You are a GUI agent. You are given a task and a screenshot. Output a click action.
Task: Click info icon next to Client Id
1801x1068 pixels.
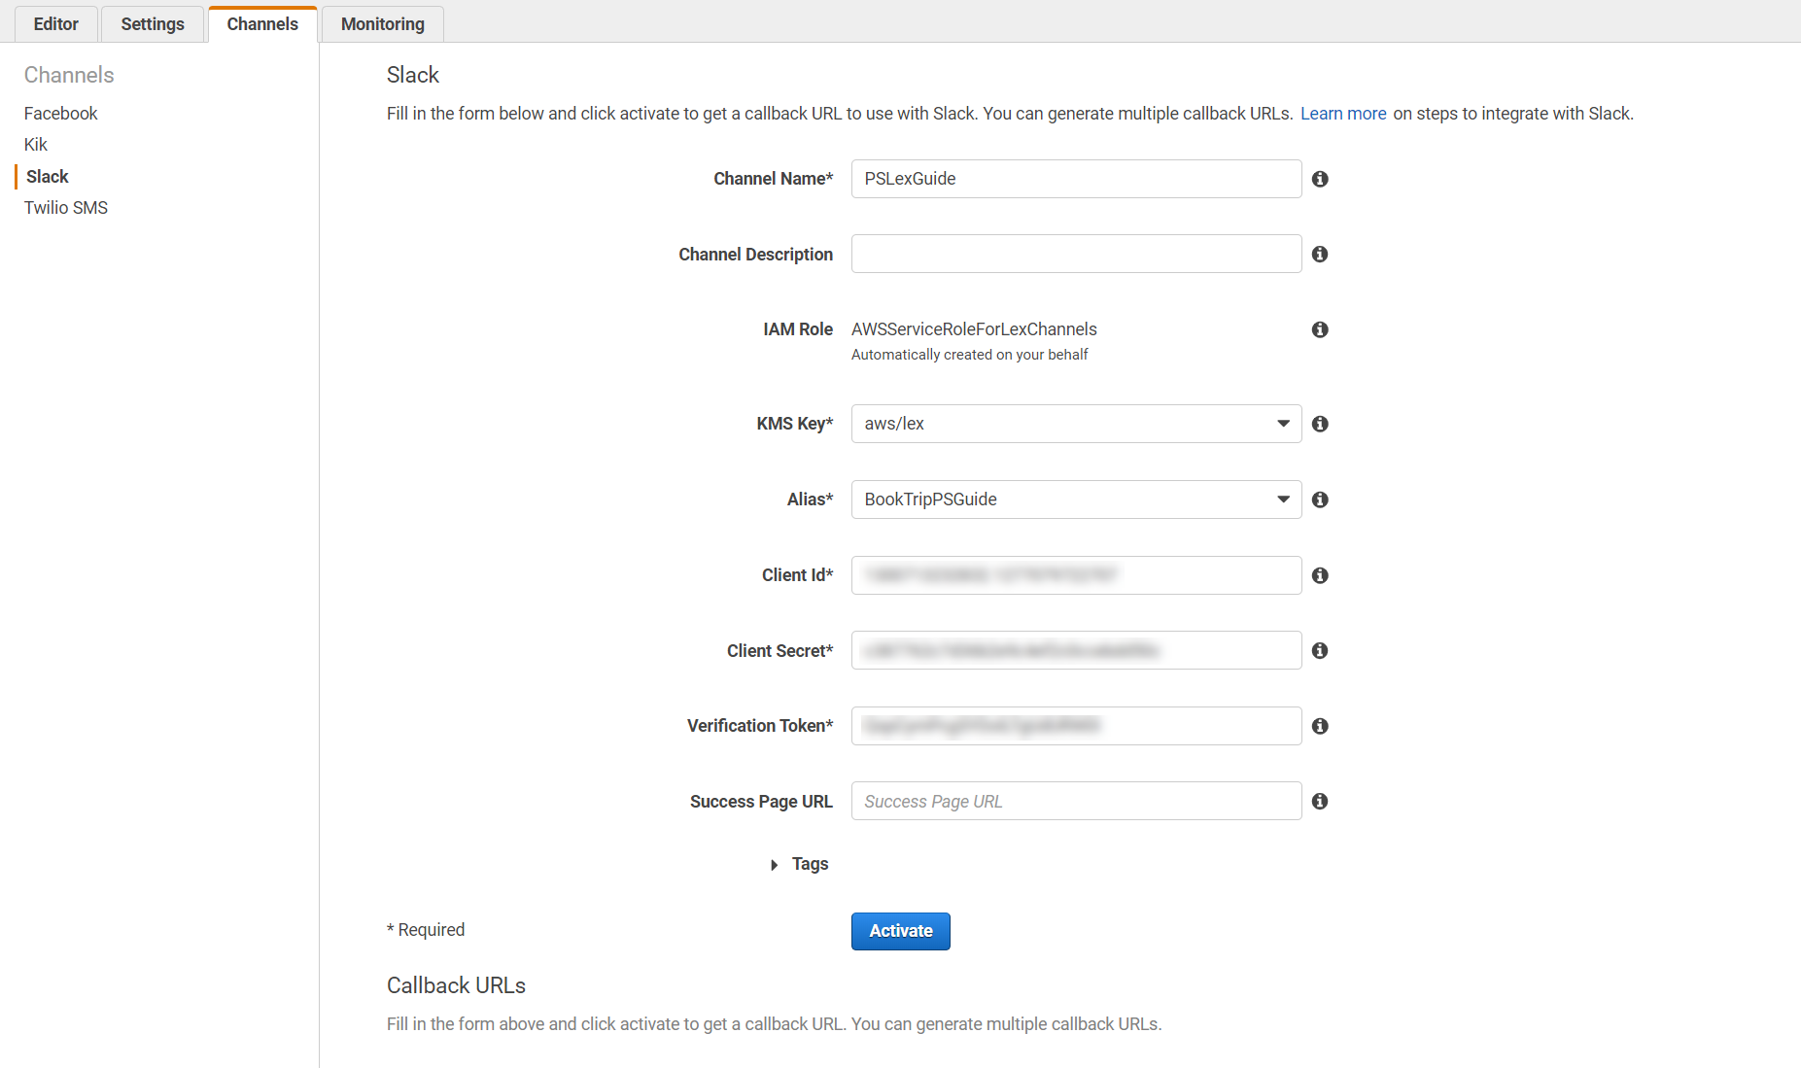1320,575
